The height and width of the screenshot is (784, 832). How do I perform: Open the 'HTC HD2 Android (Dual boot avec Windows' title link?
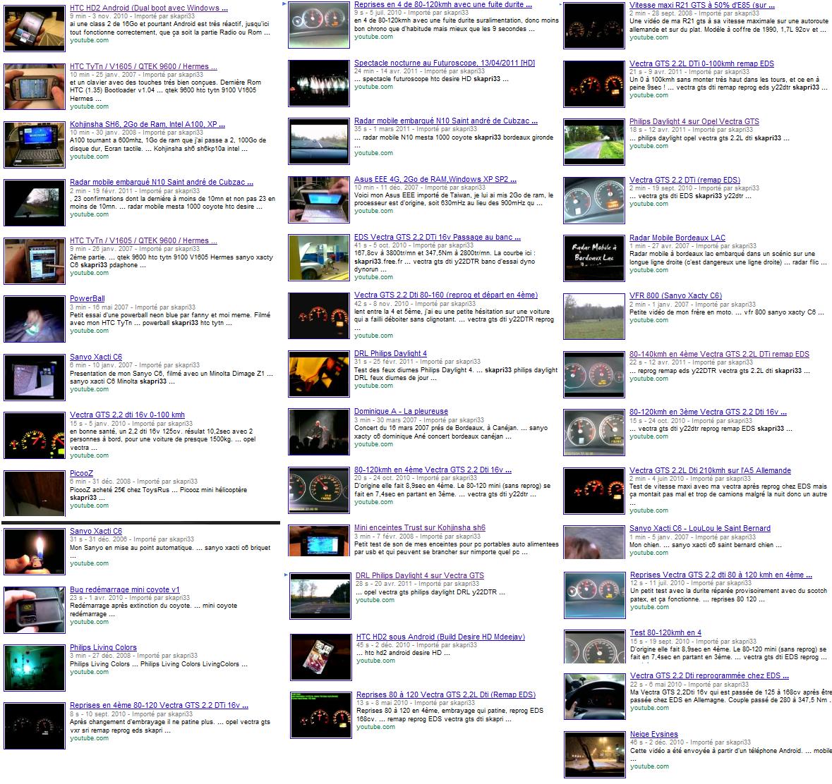click(x=149, y=8)
